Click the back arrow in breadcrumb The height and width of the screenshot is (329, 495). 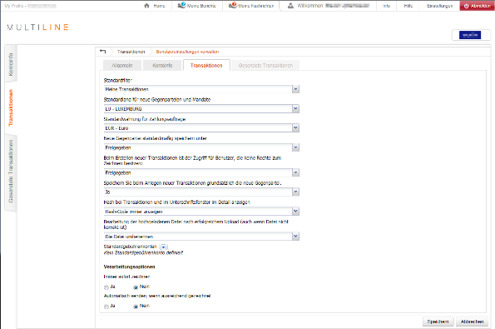coord(103,52)
